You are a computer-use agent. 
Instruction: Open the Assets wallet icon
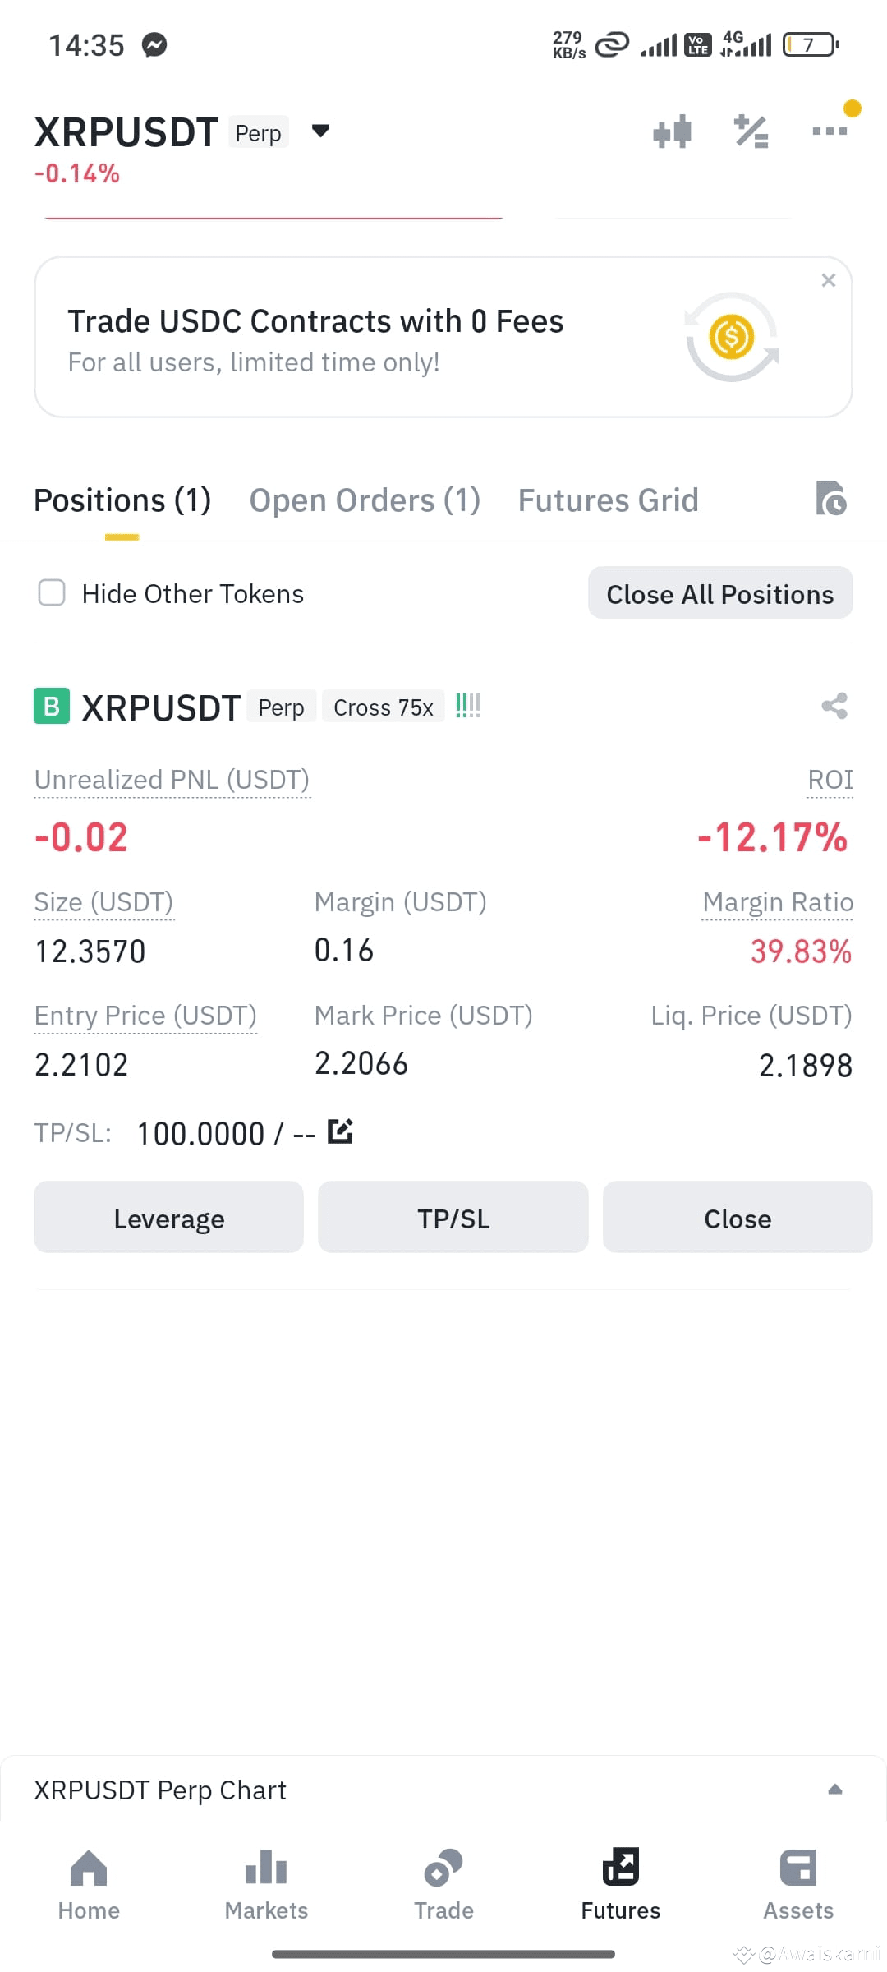pyautogui.click(x=798, y=1868)
